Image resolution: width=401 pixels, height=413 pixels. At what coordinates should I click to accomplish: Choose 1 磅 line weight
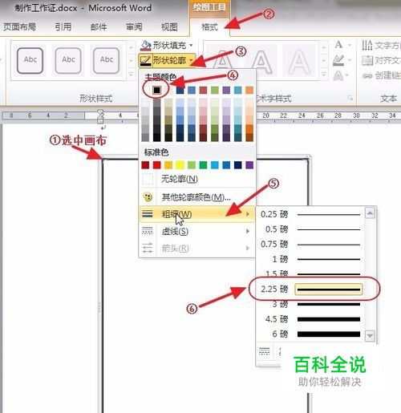coord(310,259)
